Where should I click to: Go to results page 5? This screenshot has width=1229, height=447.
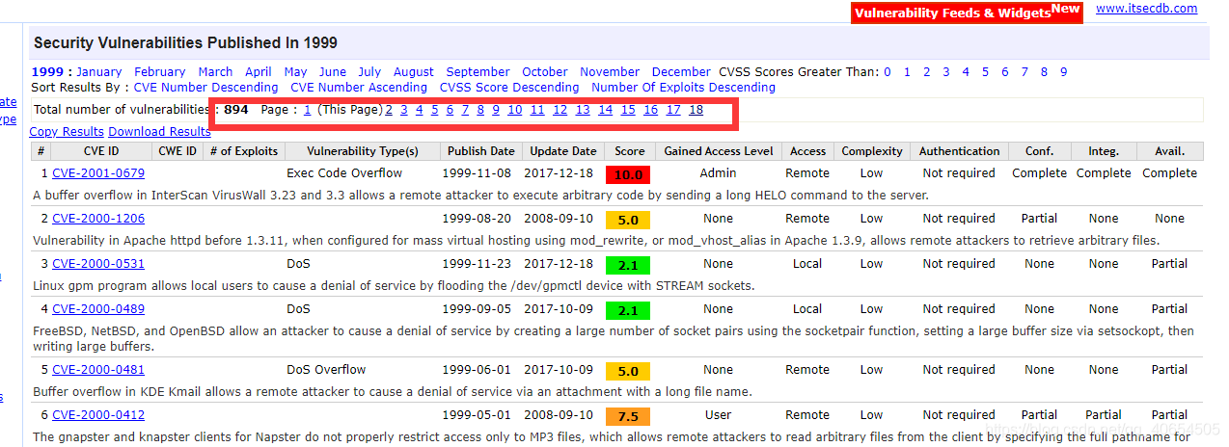(435, 110)
